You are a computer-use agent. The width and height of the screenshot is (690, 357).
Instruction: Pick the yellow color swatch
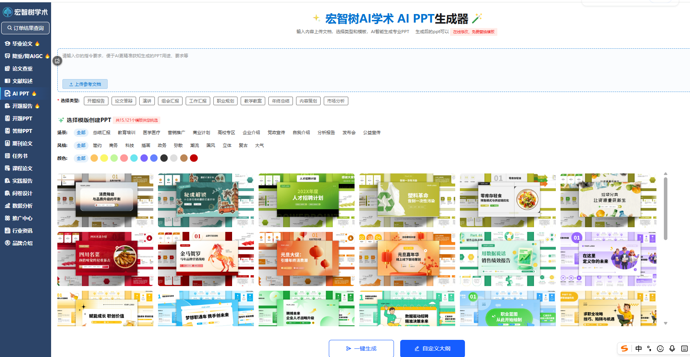click(104, 158)
